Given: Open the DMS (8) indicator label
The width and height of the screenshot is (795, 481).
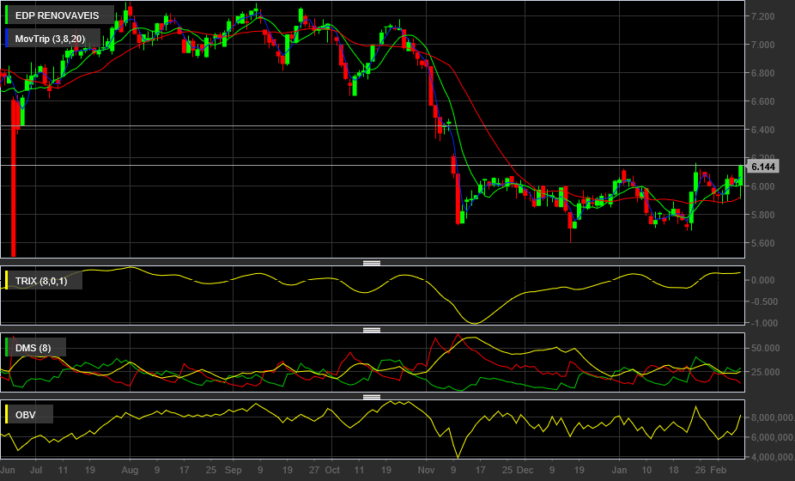Looking at the screenshot, I should pyautogui.click(x=33, y=348).
